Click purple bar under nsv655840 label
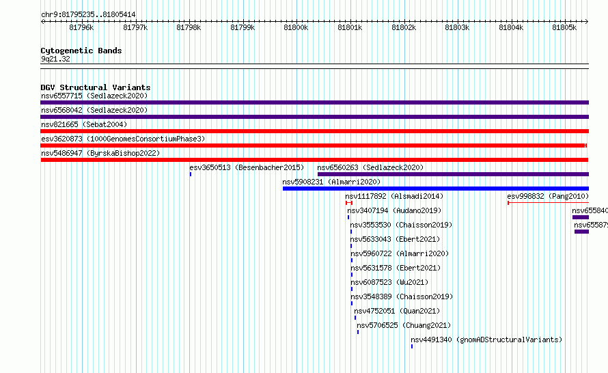Image resolution: width=608 pixels, height=373 pixels. click(581, 217)
